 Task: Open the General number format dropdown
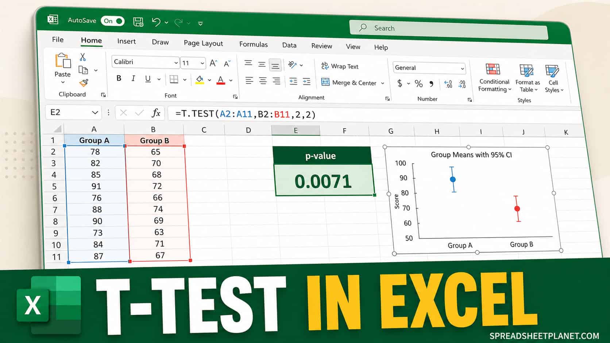(x=429, y=68)
